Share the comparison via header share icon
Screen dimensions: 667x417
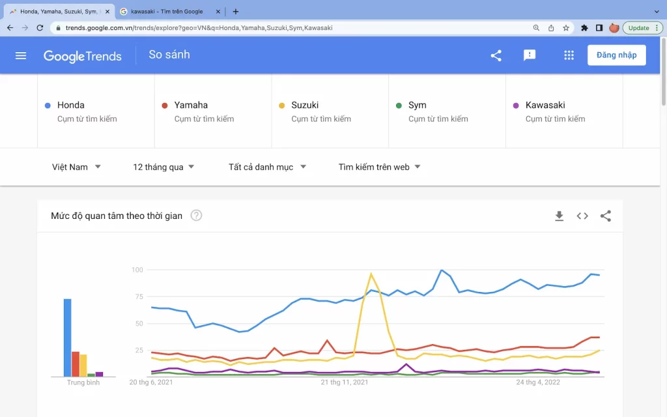[496, 55]
